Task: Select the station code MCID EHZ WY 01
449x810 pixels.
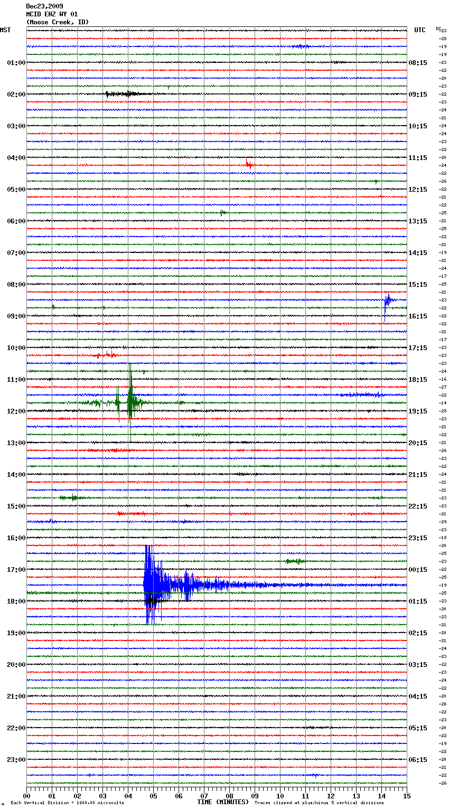Action: coord(52,14)
